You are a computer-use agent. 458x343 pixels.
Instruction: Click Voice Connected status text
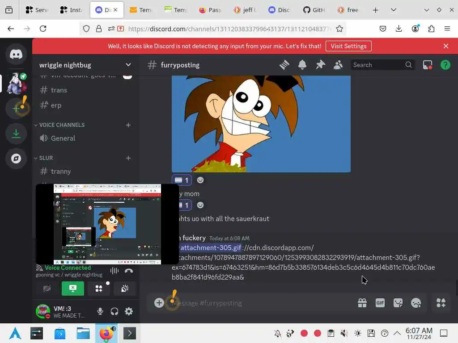pyautogui.click(x=68, y=268)
